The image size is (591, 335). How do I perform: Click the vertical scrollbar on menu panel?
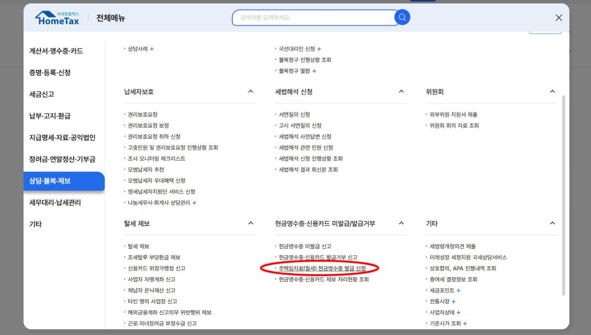(563, 196)
